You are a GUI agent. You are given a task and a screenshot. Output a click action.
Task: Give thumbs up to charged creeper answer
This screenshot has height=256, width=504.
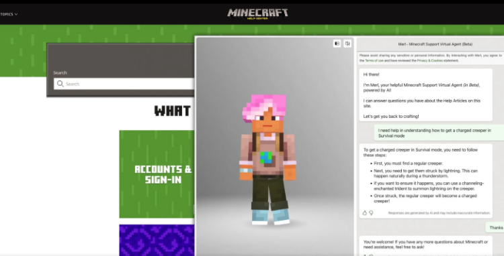[364, 212]
